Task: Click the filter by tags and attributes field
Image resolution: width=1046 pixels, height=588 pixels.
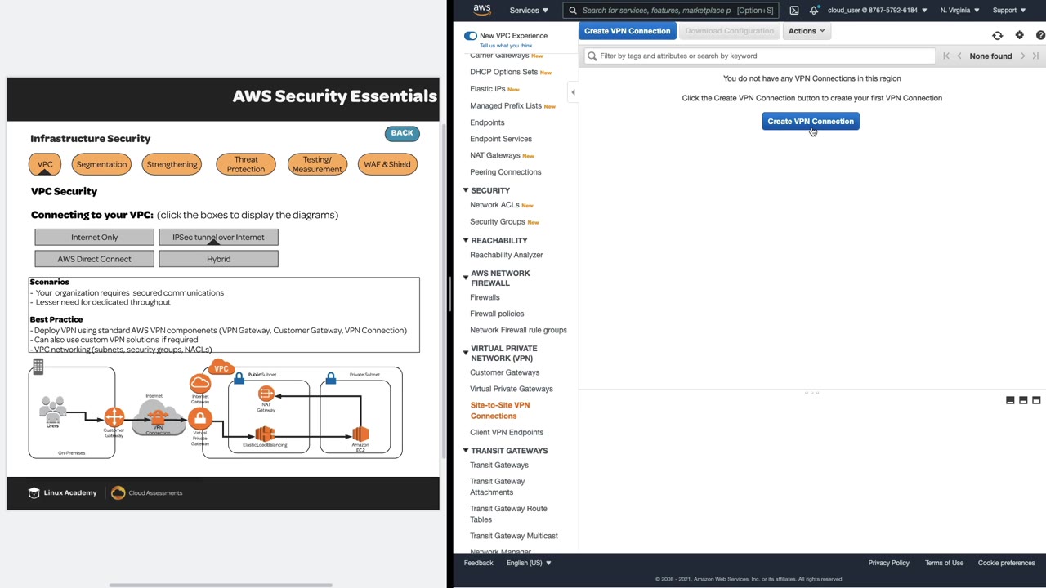Action: pos(759,56)
